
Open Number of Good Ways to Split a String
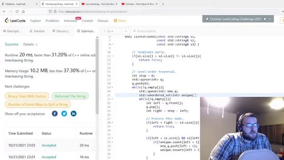point(38,104)
